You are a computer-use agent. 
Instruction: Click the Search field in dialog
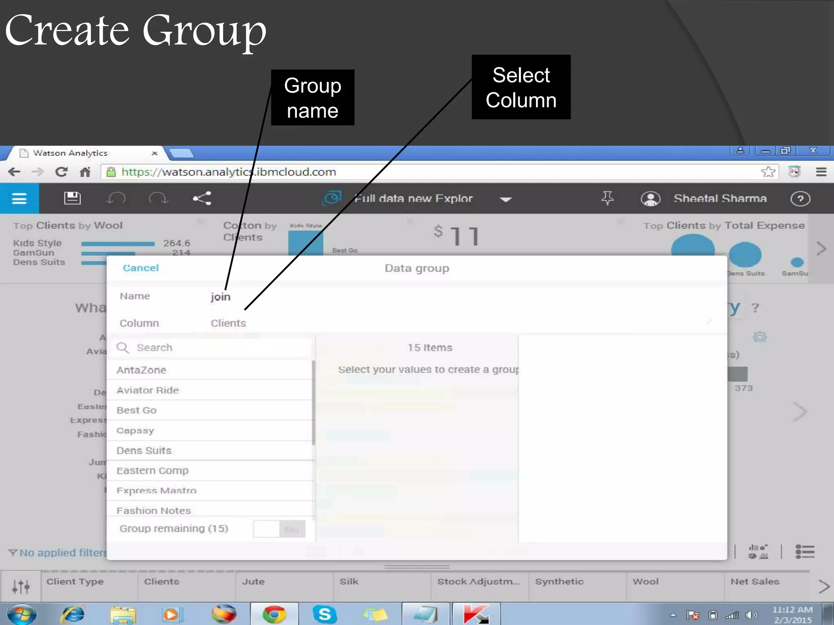click(212, 347)
